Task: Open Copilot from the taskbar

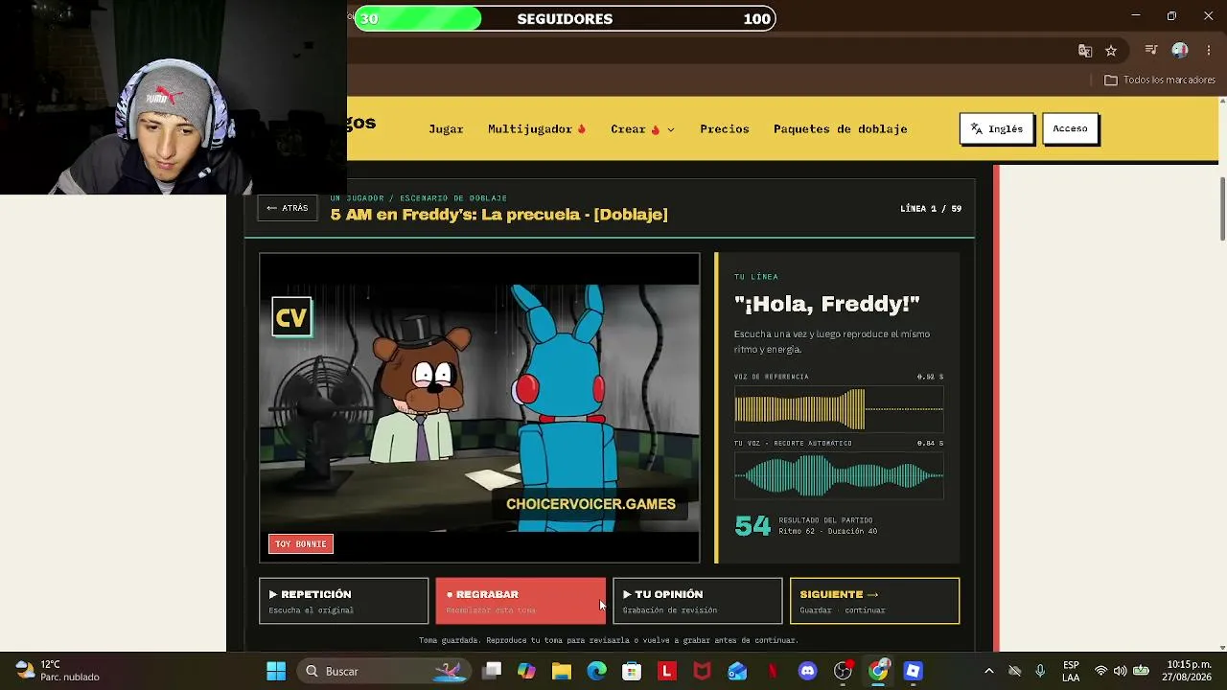Action: click(526, 671)
